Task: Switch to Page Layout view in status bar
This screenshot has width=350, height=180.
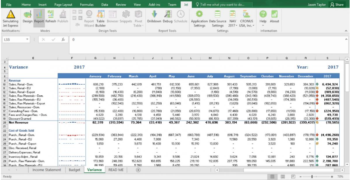Action: click(283, 177)
